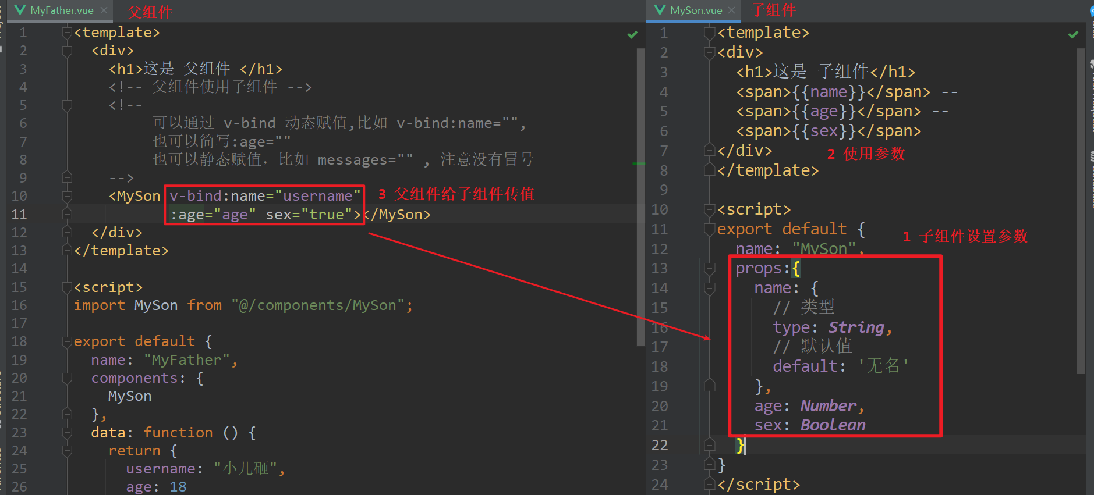Fold the MySon tag at line 10
The width and height of the screenshot is (1094, 495).
(x=67, y=196)
